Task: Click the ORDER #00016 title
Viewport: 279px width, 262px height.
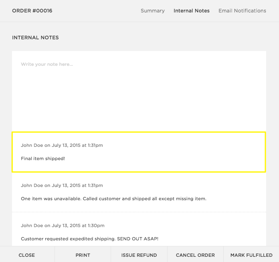Action: pos(32,11)
